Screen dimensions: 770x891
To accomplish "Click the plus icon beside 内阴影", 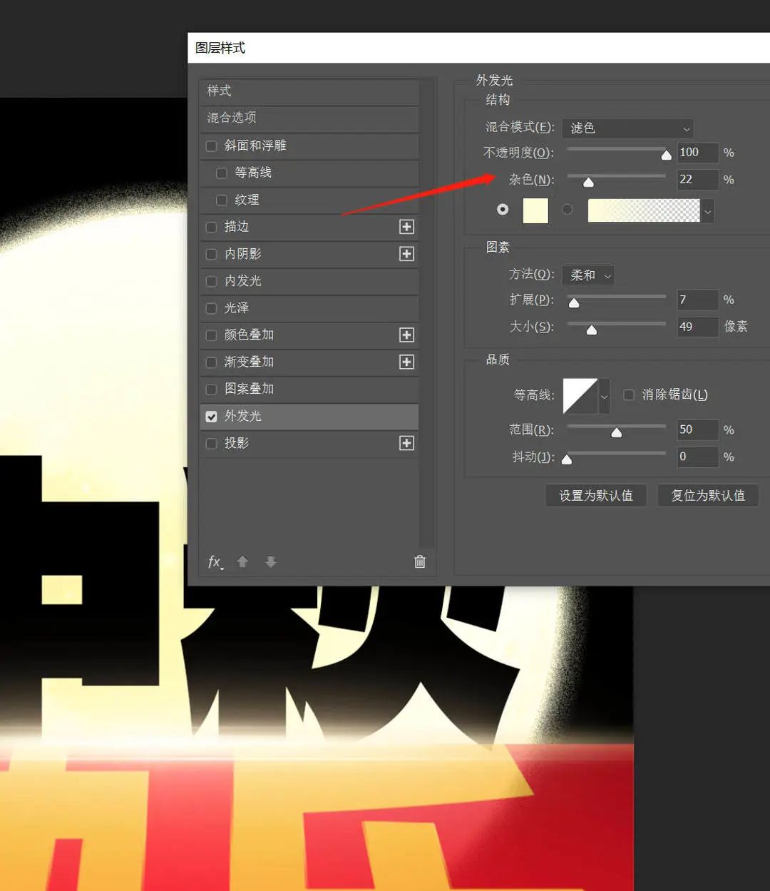I will (406, 254).
